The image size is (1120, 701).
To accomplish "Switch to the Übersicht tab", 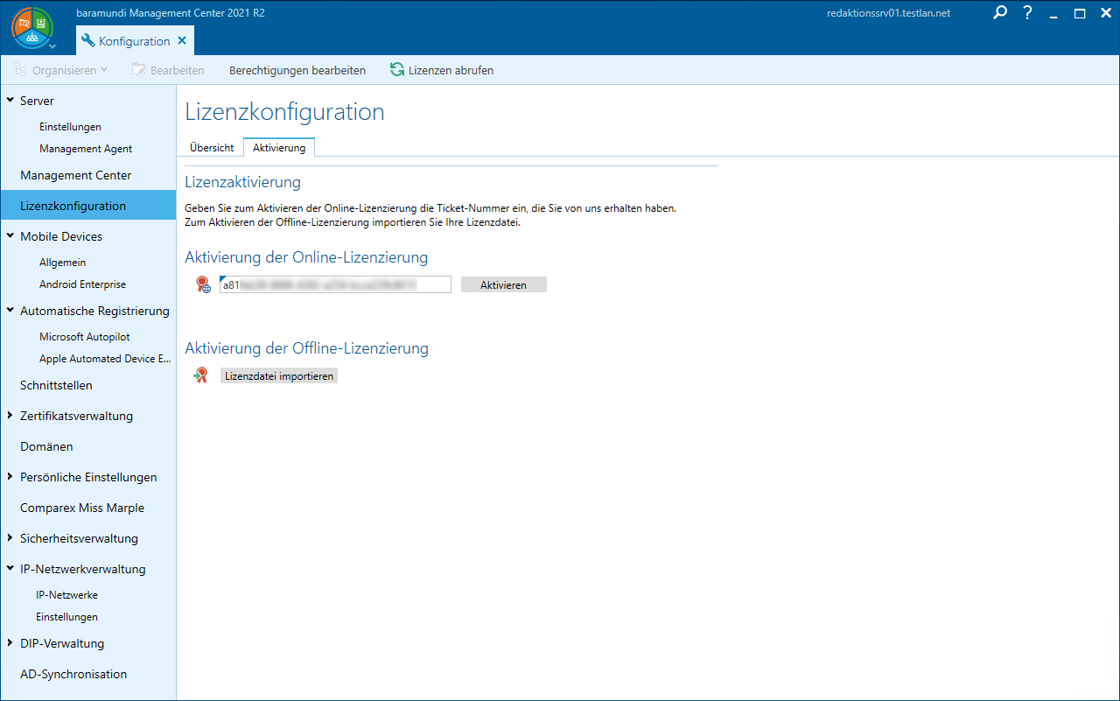I will click(x=212, y=148).
